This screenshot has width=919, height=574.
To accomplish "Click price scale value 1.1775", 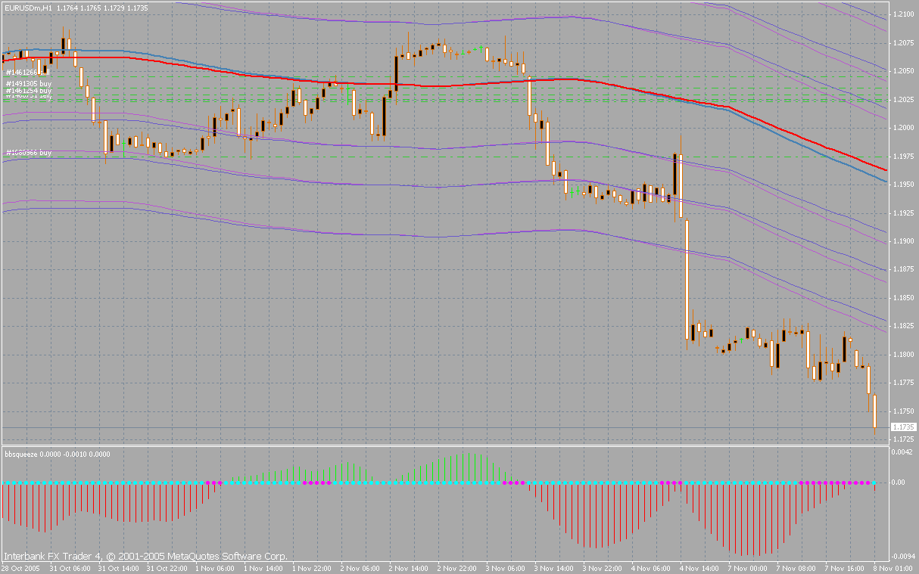I will click(904, 383).
